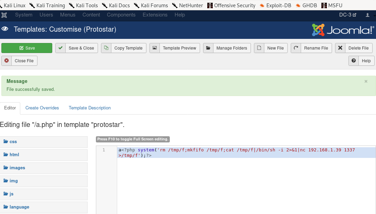
Task: Click the Rename File button label
Action: 316,48
